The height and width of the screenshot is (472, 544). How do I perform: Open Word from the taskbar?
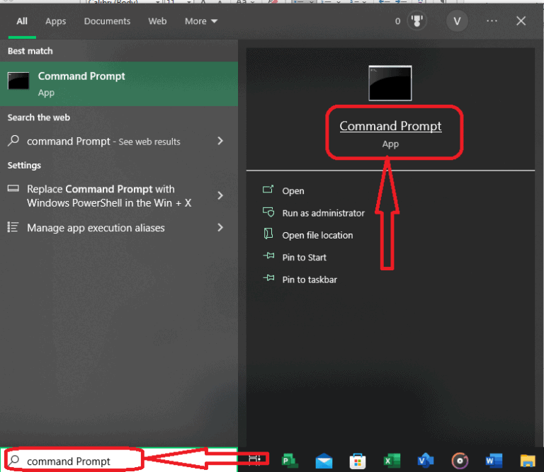(494, 461)
